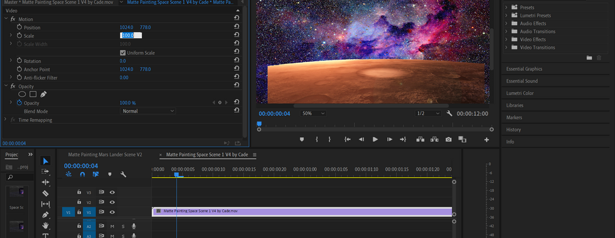This screenshot has width=615, height=238.
Task: Choose the Ripple Edit tool
Action: 45,182
